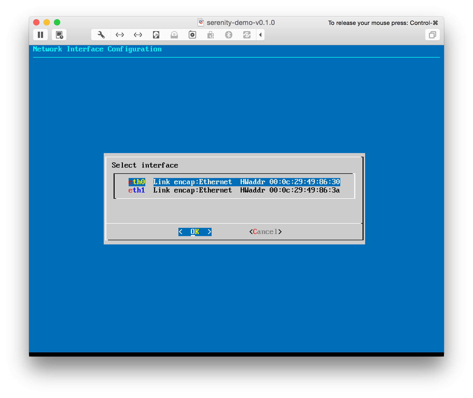Open the hard disk device icon
473x398 pixels.
156,35
